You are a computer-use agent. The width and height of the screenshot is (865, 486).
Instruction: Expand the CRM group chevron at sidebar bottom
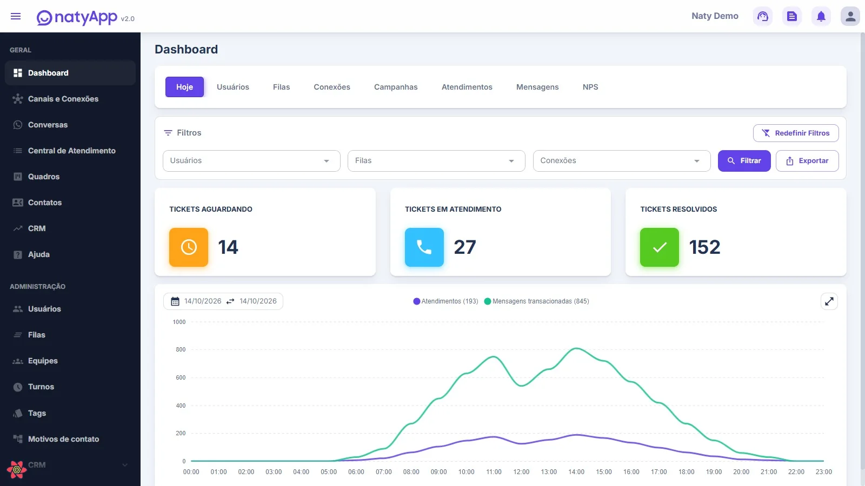(x=125, y=465)
